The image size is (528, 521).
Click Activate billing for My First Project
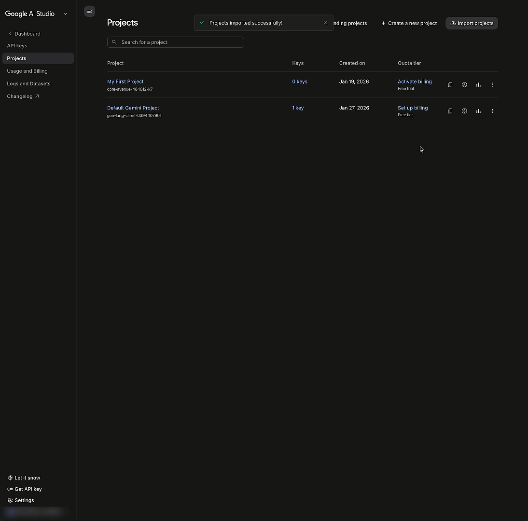pyautogui.click(x=415, y=82)
